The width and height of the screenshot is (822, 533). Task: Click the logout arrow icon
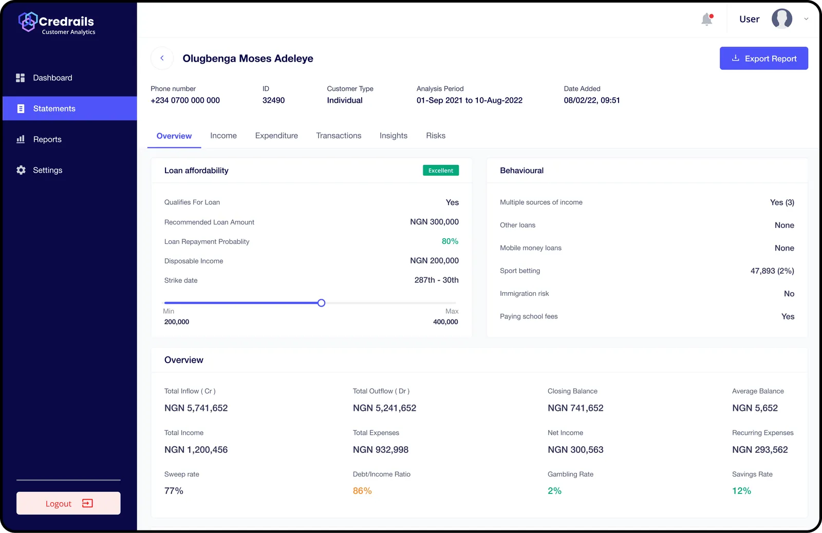(87, 503)
